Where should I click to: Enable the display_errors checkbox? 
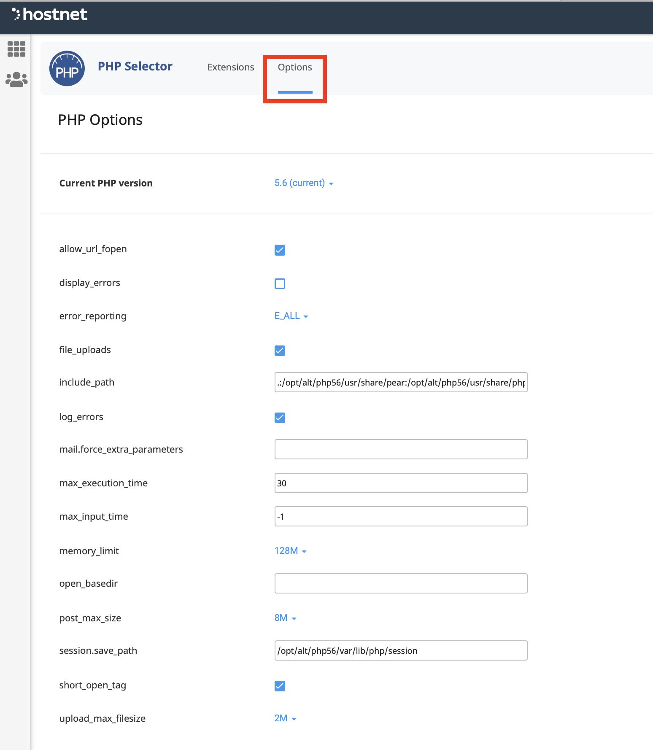pyautogui.click(x=280, y=283)
